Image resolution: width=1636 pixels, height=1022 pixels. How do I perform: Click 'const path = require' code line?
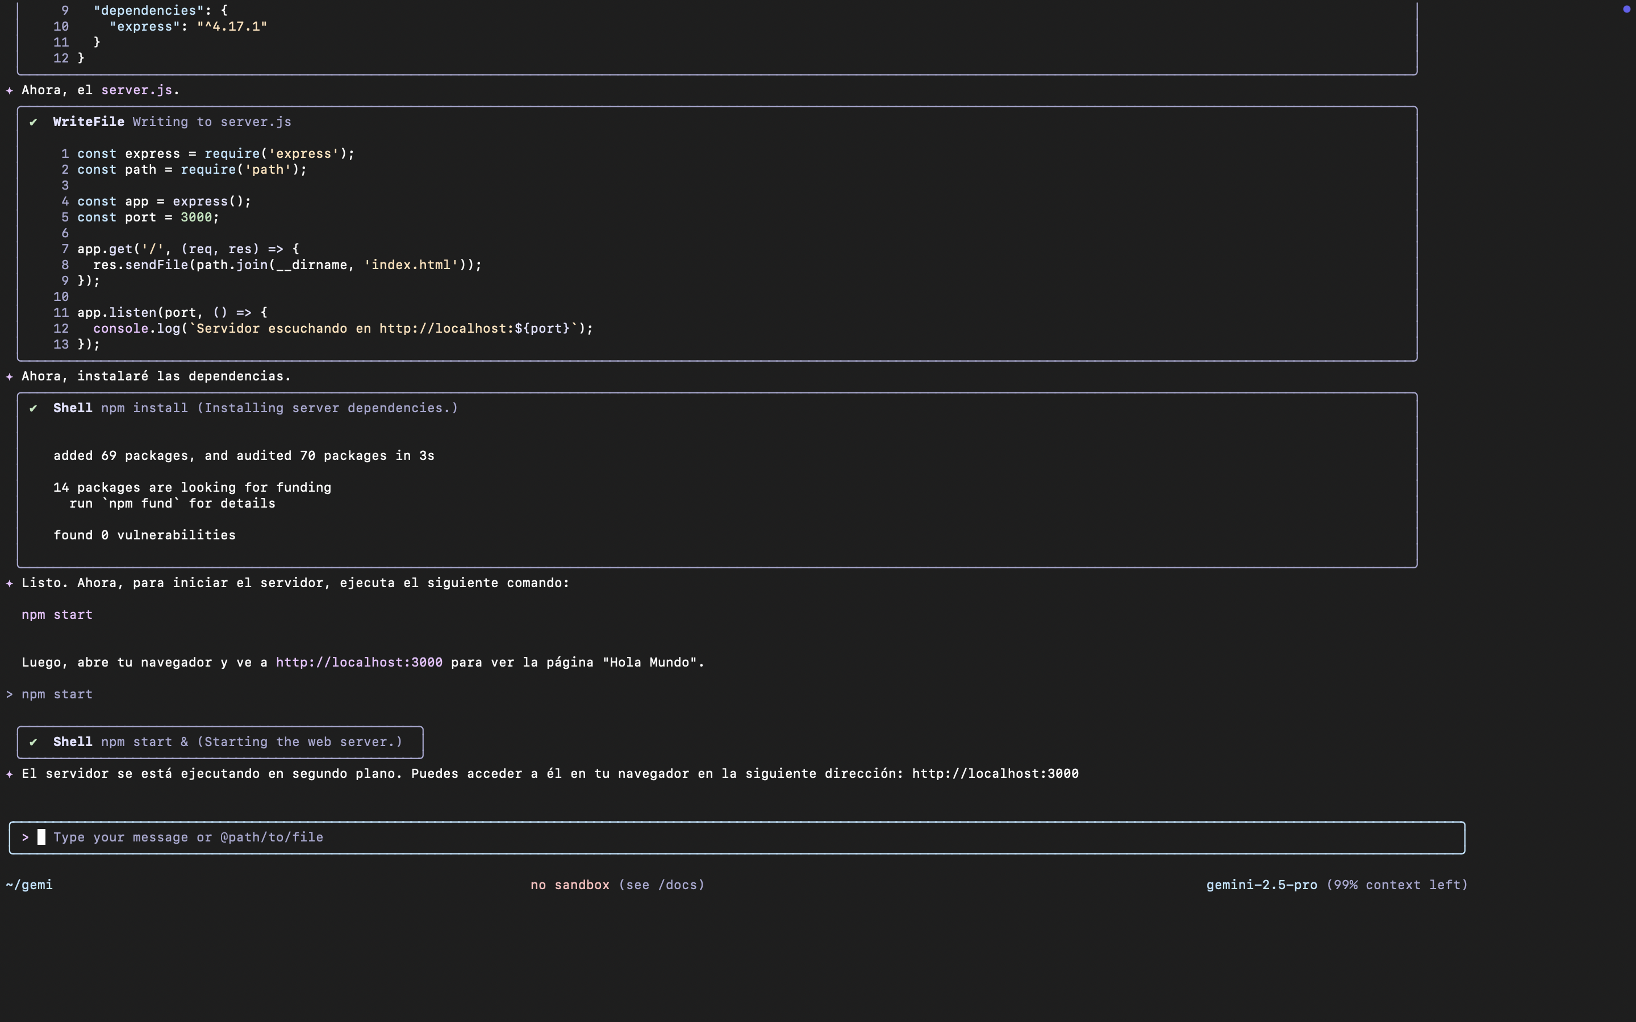tap(192, 170)
